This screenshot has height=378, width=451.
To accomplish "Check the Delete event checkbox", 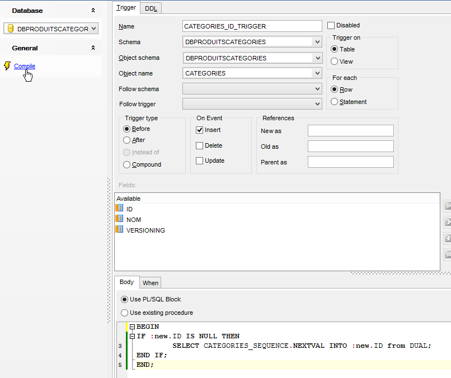I will (x=200, y=145).
